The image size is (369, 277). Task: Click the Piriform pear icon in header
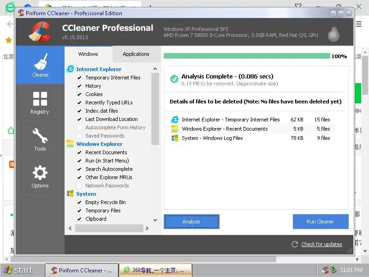[333, 33]
